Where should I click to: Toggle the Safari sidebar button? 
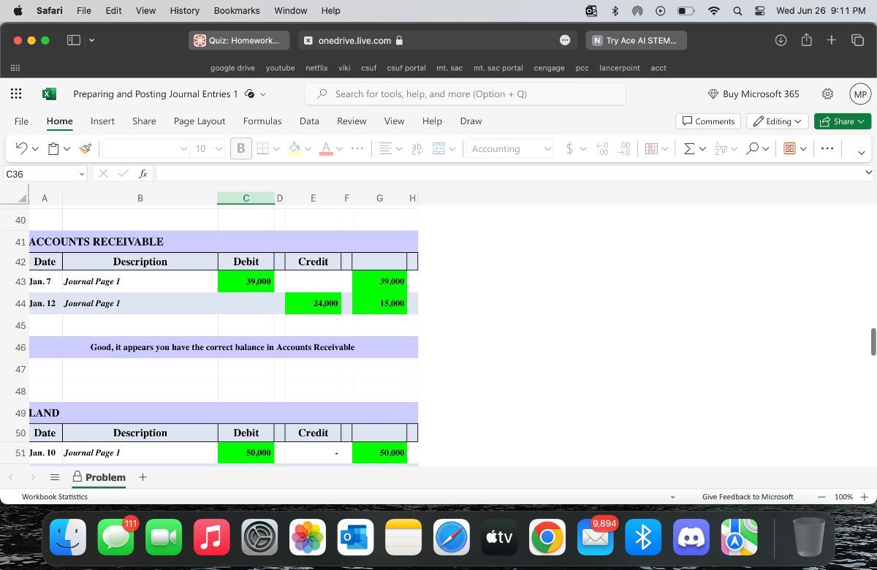(74, 40)
